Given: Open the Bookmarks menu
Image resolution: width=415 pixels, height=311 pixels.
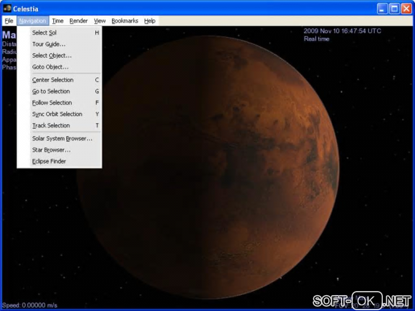Looking at the screenshot, I should (x=124, y=21).
